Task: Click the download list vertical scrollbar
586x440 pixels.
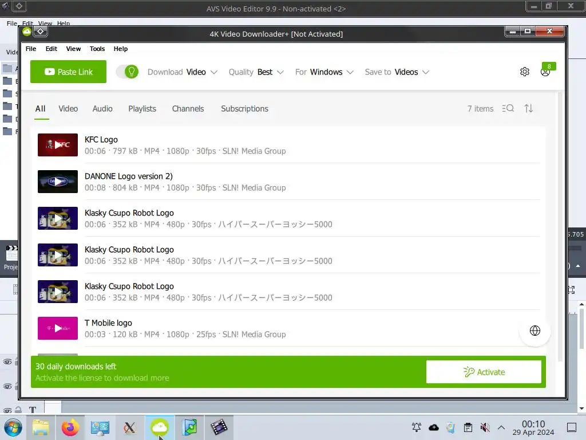Action: coord(560,226)
